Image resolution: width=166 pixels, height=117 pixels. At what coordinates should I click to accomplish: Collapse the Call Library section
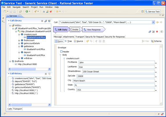[9, 21]
